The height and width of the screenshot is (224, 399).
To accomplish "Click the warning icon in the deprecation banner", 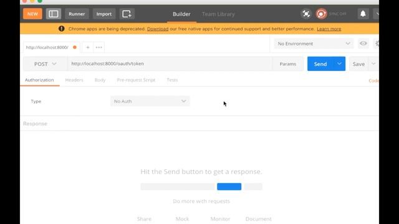I will 61,29.
